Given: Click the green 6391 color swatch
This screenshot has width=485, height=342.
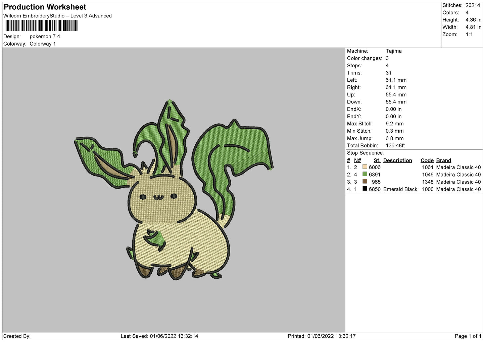Looking at the screenshot, I should [x=365, y=174].
